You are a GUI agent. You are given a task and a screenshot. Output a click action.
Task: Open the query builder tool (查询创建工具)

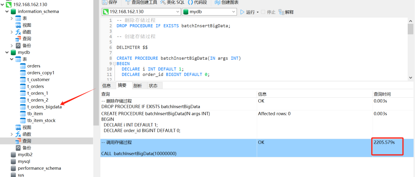tap(141, 2)
